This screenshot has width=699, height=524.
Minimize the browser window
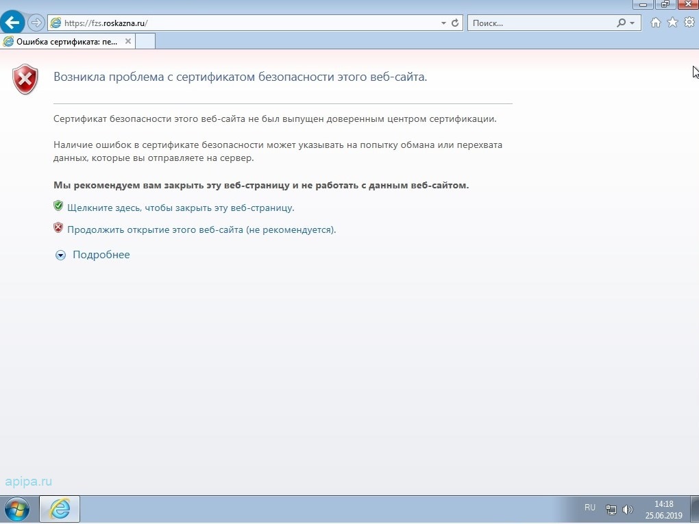click(643, 5)
